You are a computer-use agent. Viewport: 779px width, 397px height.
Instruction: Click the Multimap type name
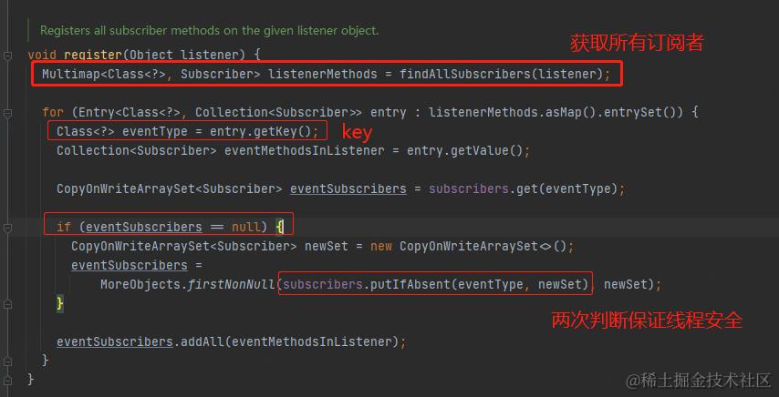[70, 75]
